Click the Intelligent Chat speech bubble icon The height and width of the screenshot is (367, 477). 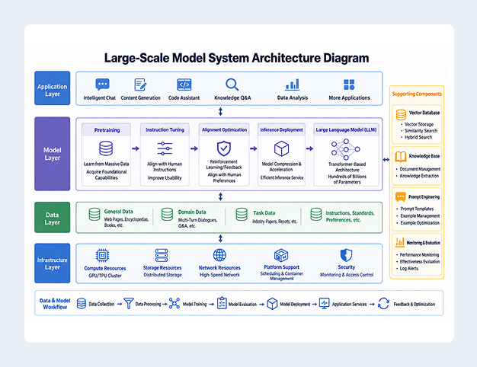[103, 85]
